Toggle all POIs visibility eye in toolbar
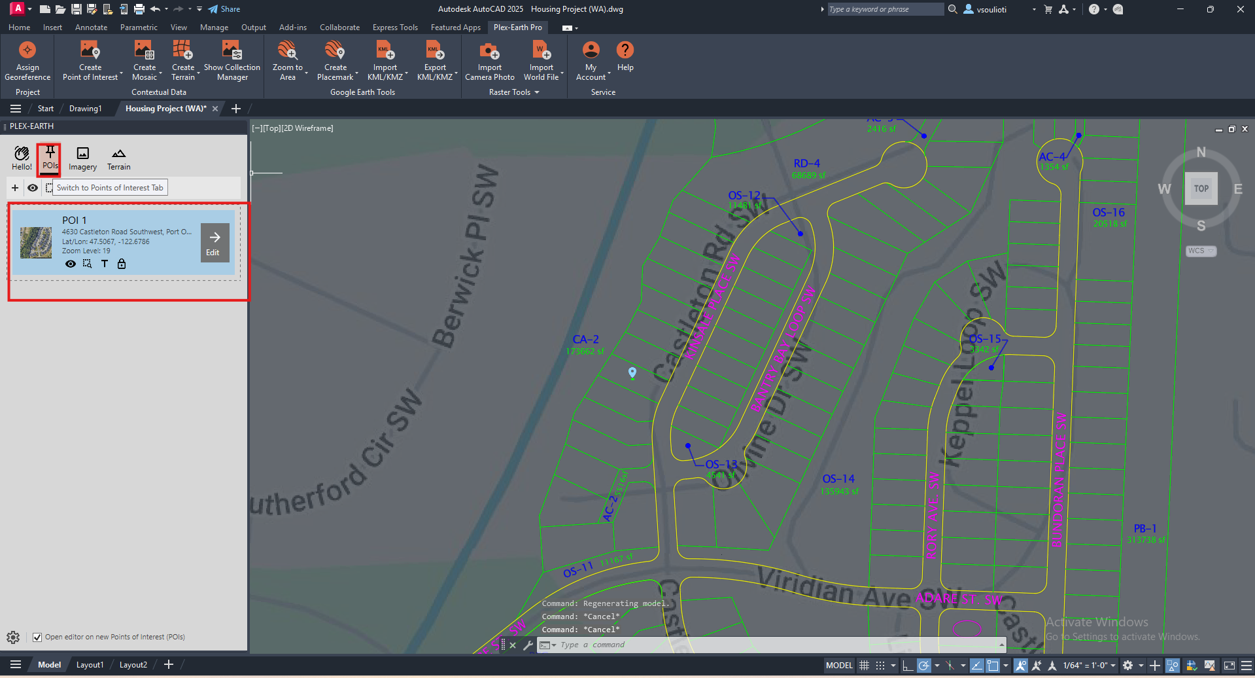Image resolution: width=1255 pixels, height=678 pixels. [33, 188]
